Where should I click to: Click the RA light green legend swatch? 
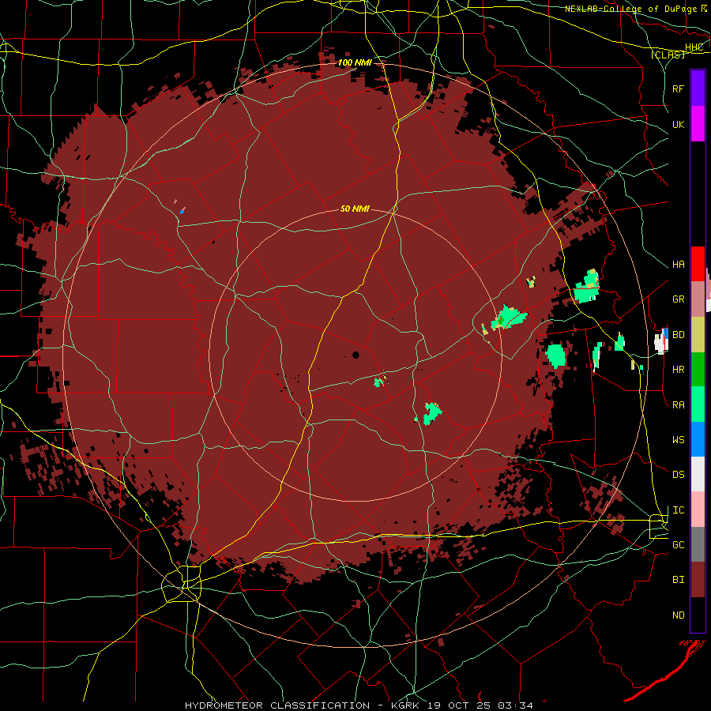[698, 404]
